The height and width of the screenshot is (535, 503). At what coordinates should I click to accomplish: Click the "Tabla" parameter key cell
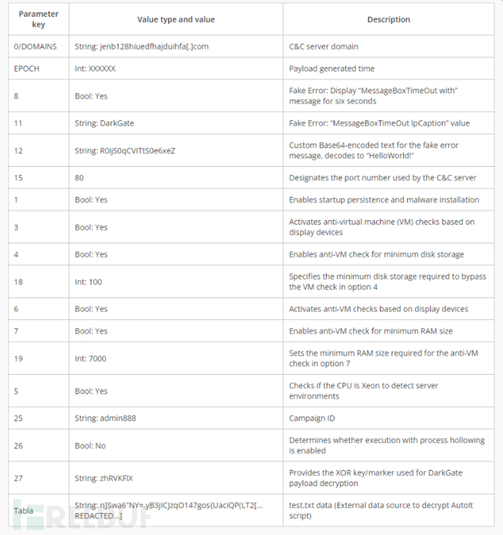[23, 510]
